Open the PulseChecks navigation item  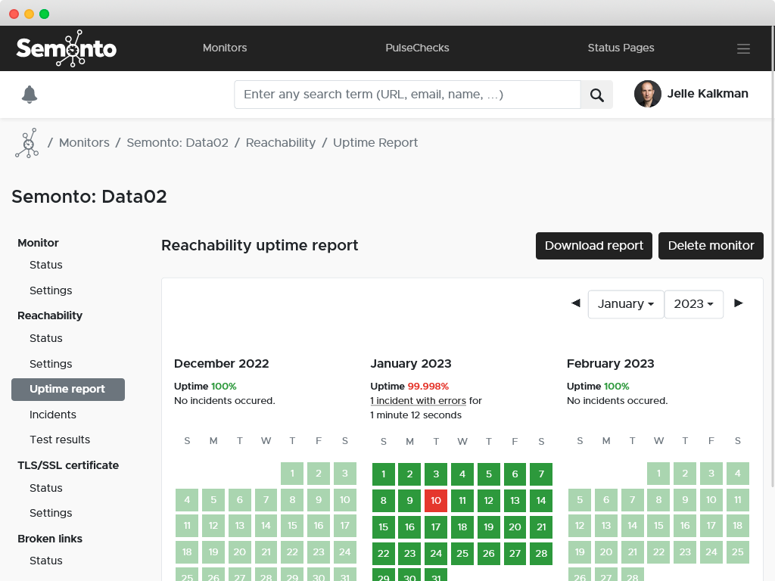417,48
